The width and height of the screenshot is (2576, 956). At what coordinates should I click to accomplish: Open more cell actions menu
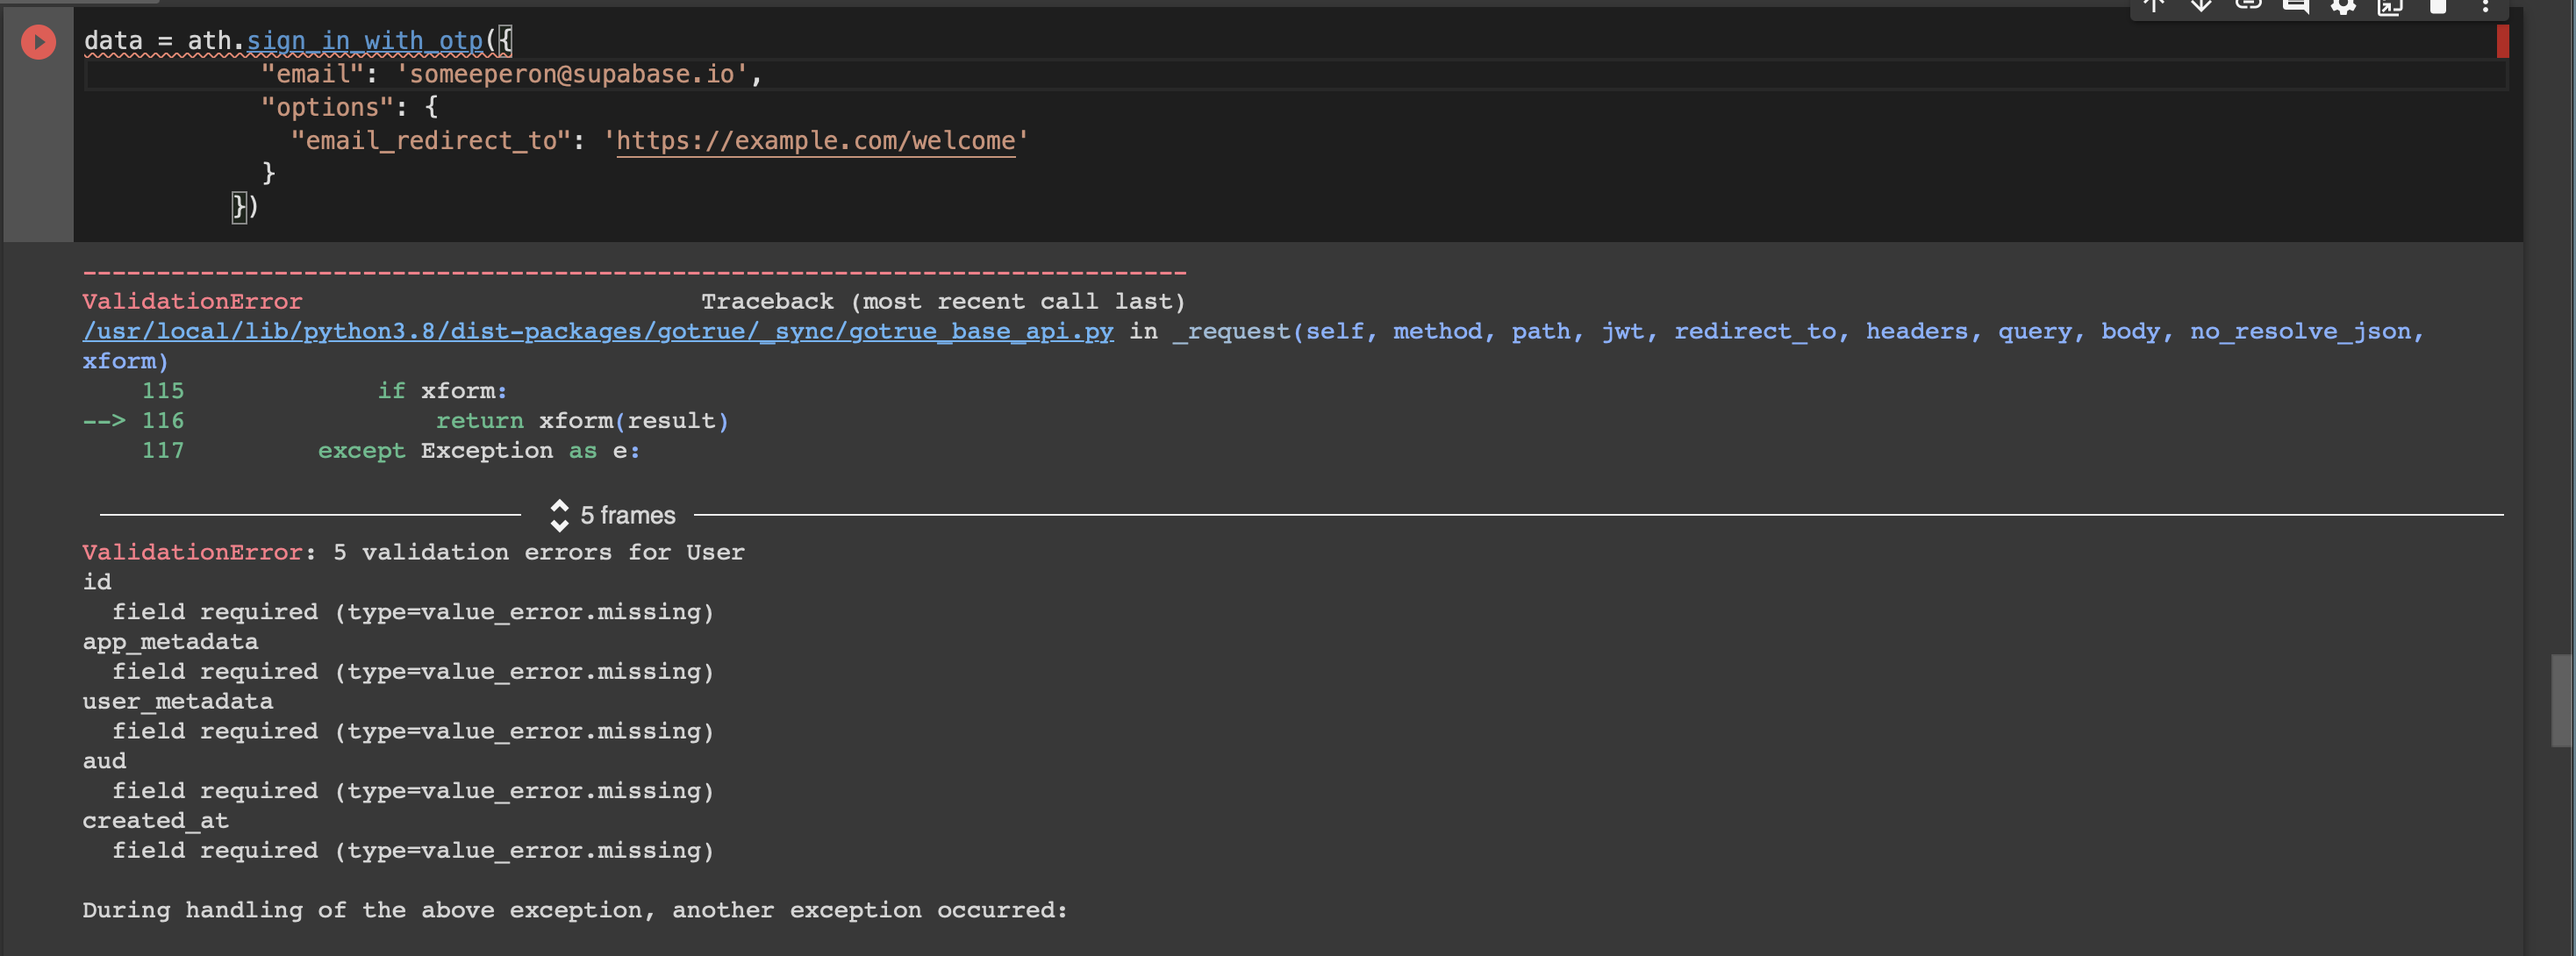pyautogui.click(x=2485, y=7)
